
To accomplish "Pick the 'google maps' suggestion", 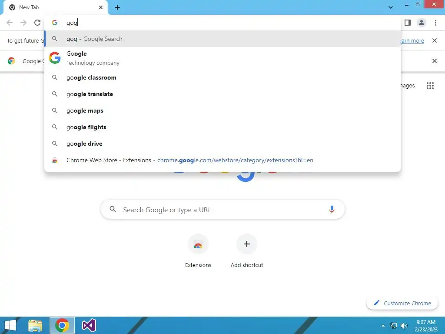I will pyautogui.click(x=222, y=110).
